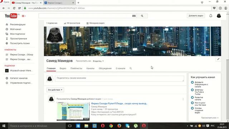Select How to grow your fan base radio
Screen dimensions: 229x129
[x=193, y=103]
